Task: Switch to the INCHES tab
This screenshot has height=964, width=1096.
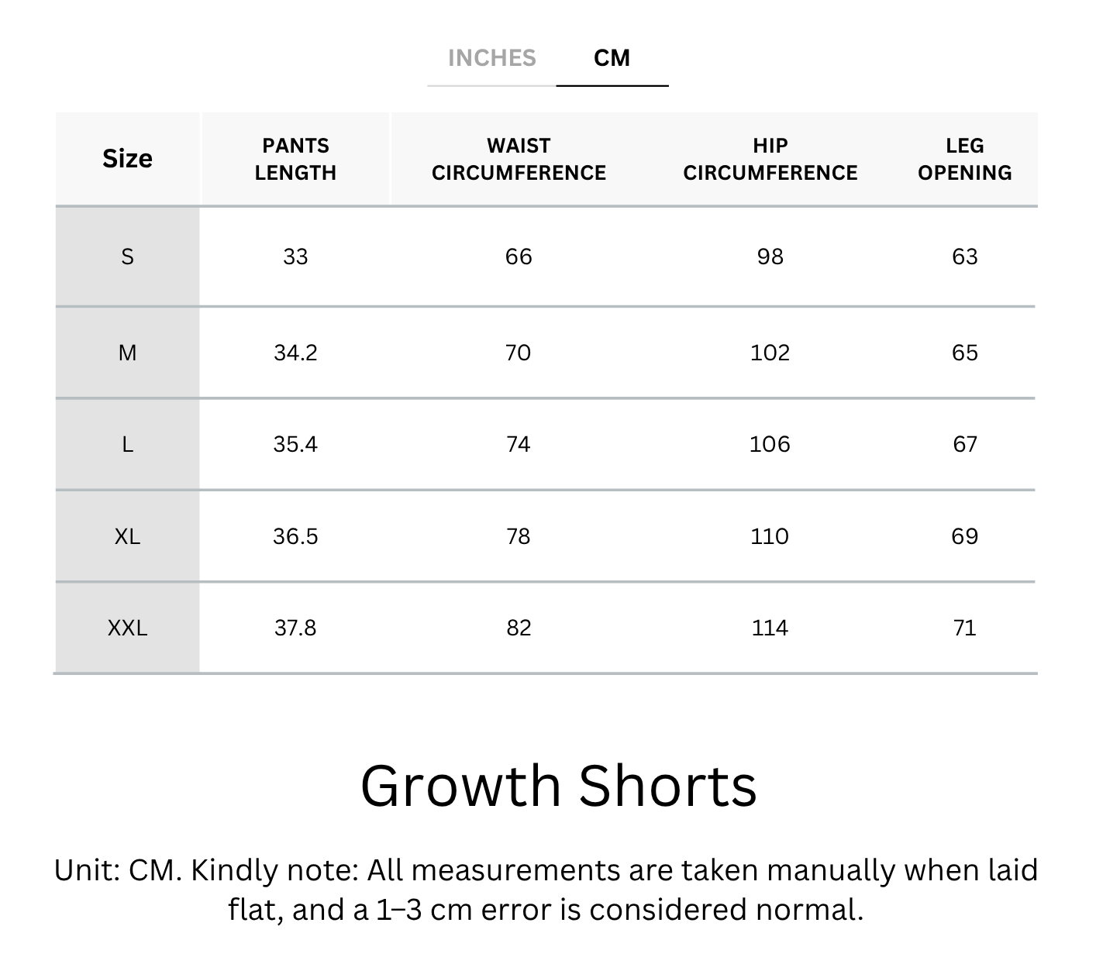Action: [491, 58]
